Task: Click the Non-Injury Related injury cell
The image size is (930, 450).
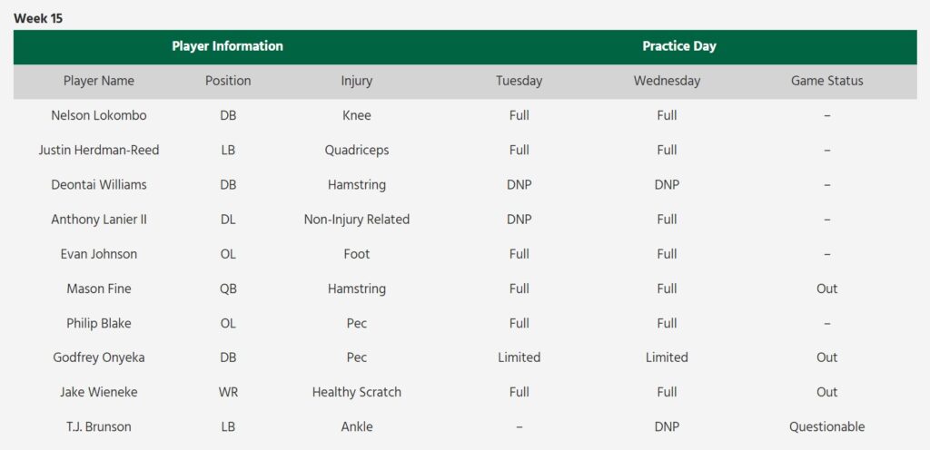Action: click(357, 220)
